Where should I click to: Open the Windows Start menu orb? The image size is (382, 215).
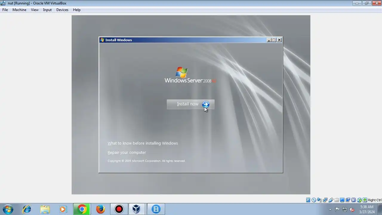(x=8, y=209)
